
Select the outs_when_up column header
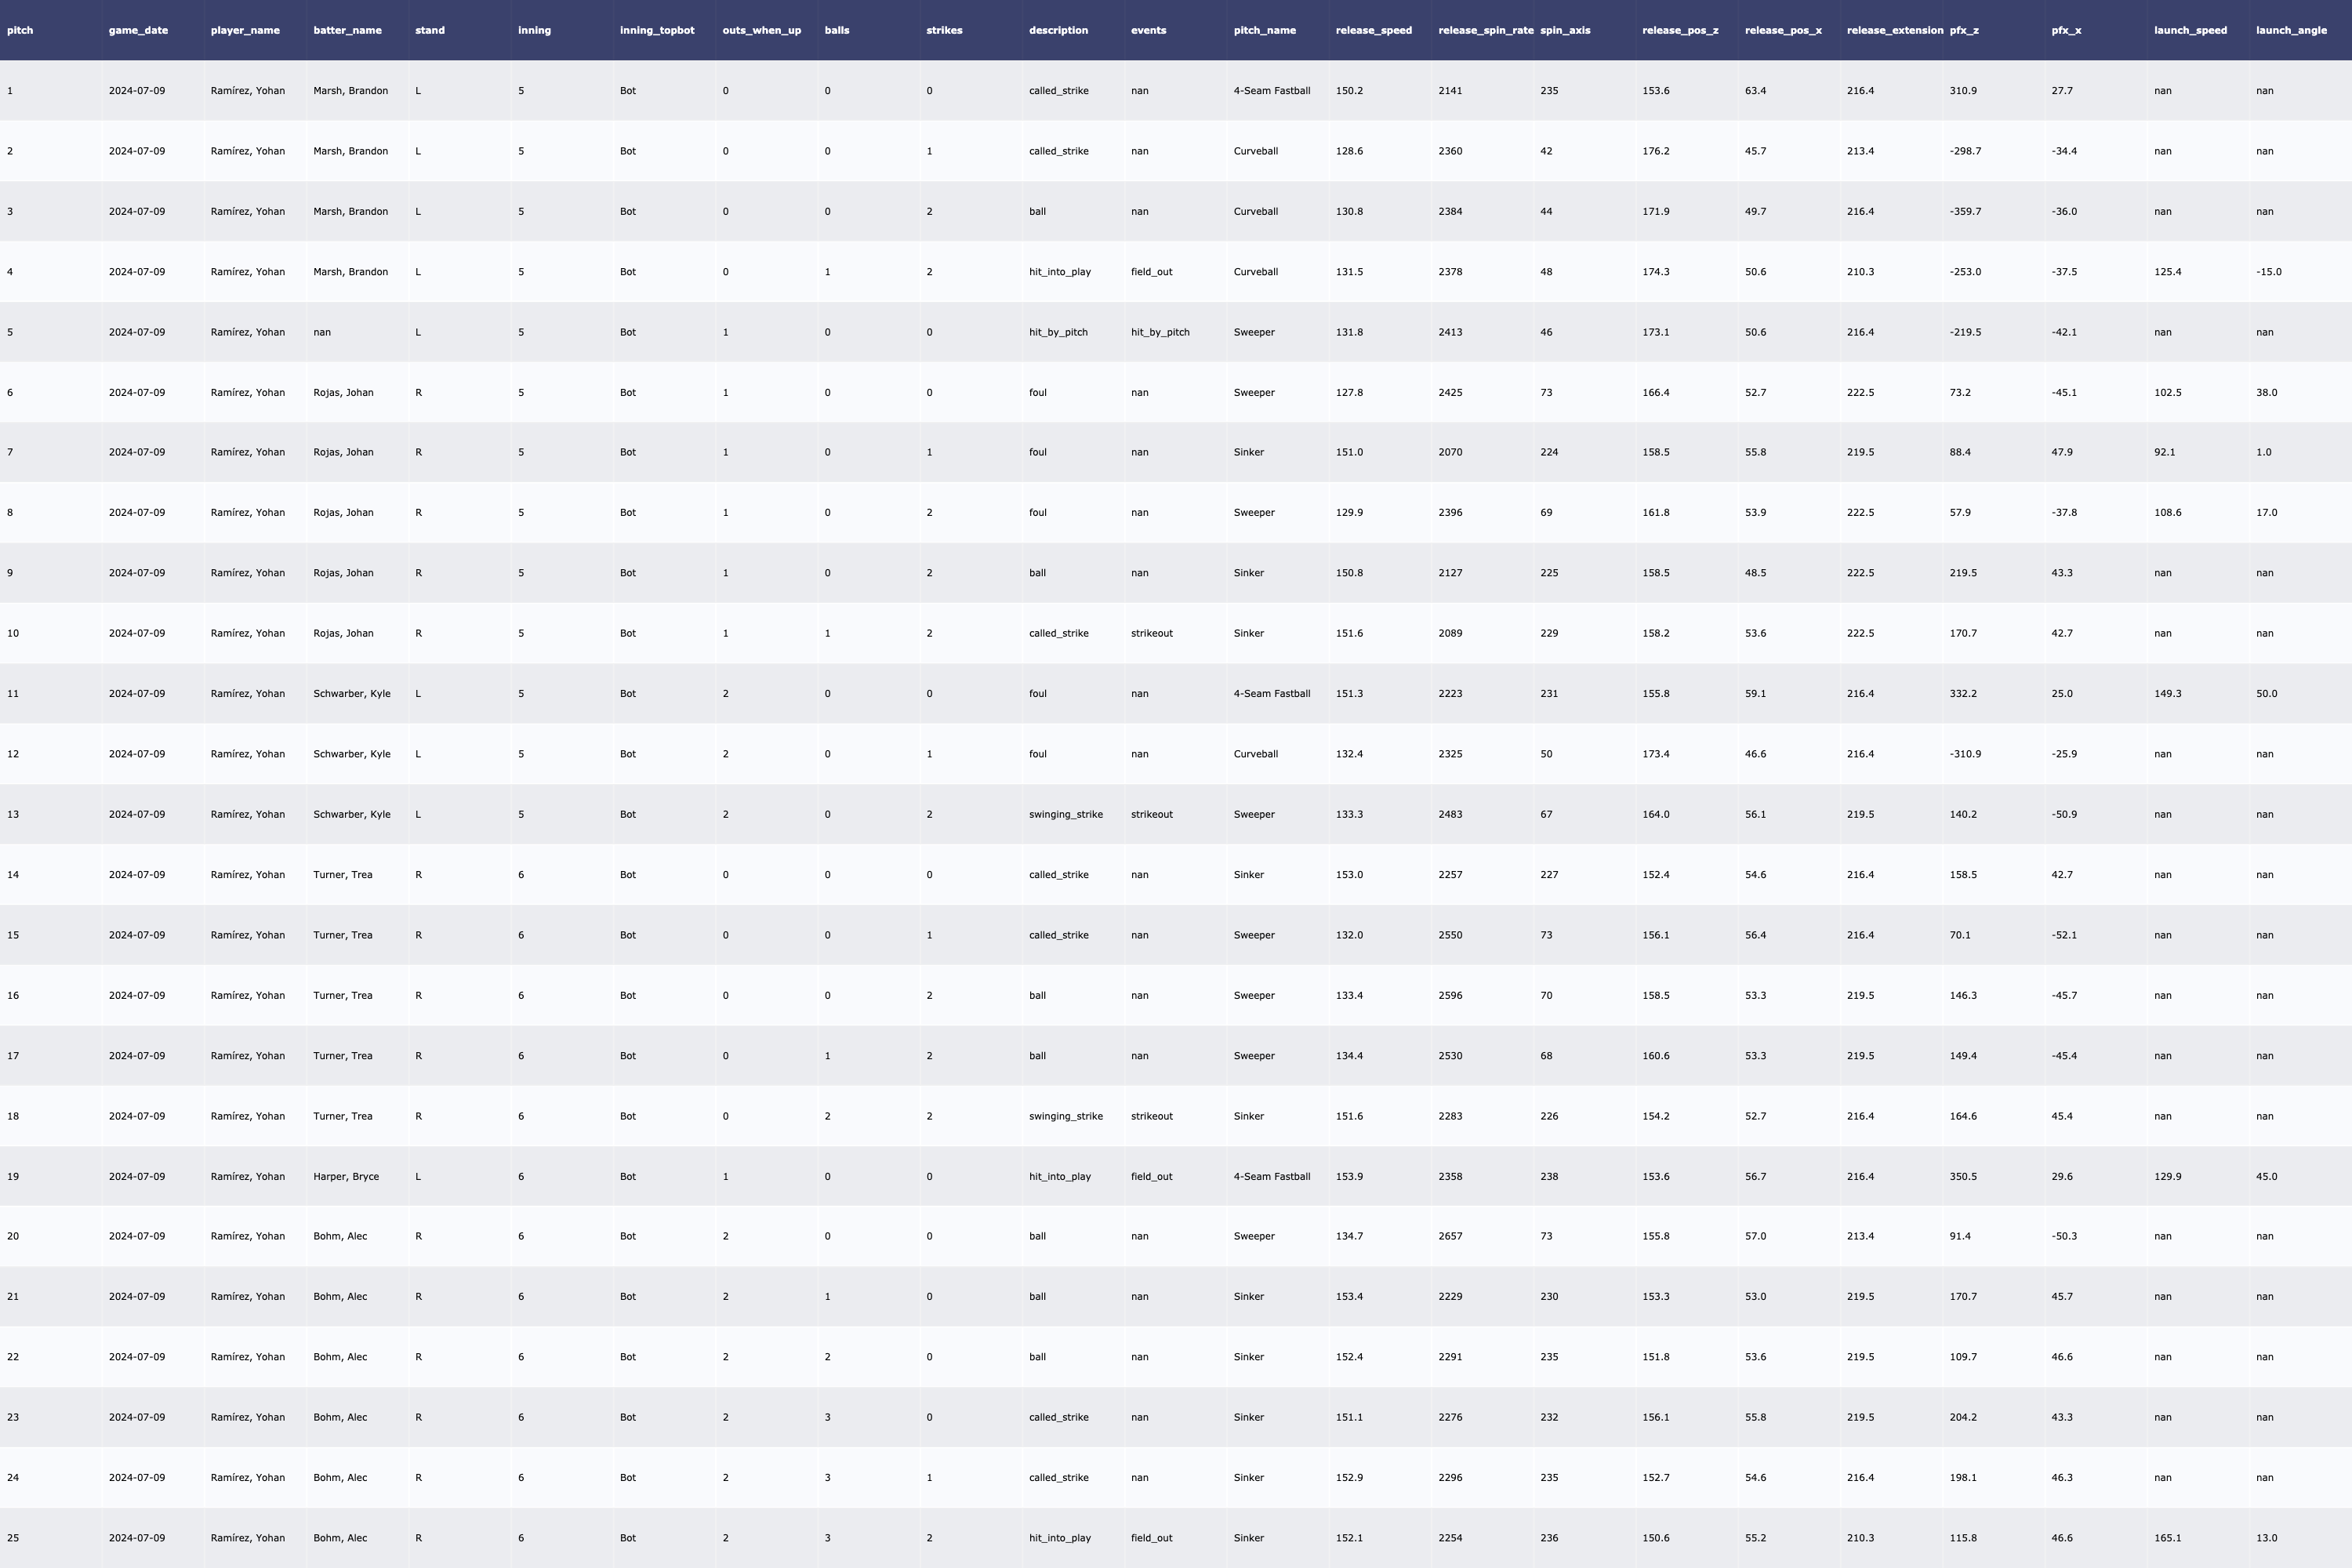click(761, 30)
